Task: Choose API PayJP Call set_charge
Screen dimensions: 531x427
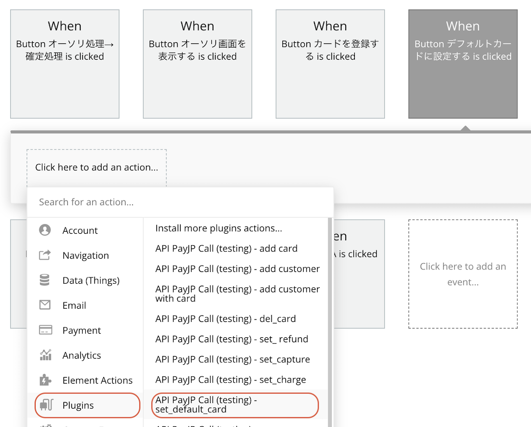Action: [231, 380]
